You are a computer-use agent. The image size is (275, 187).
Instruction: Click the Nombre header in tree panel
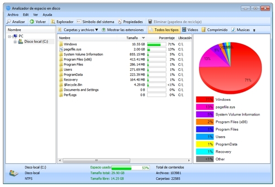[14, 30]
